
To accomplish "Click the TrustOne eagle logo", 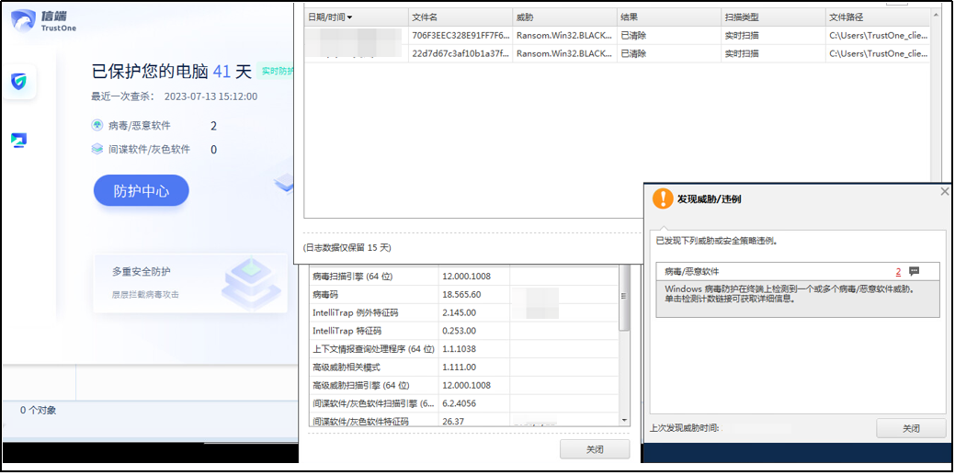I will click(23, 21).
